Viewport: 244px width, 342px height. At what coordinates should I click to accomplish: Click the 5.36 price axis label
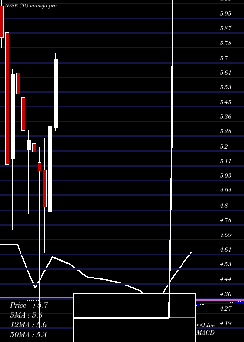pos(225,116)
